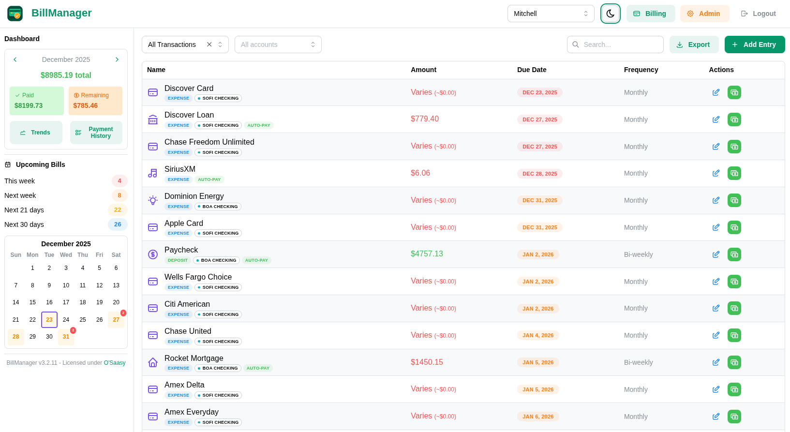
Task: Export the transactions
Action: click(x=694, y=45)
